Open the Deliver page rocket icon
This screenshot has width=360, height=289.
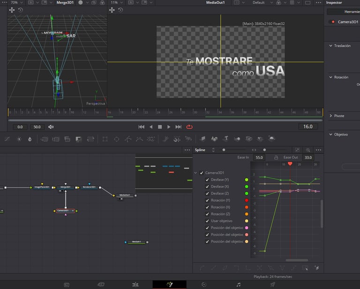[x=272, y=284]
